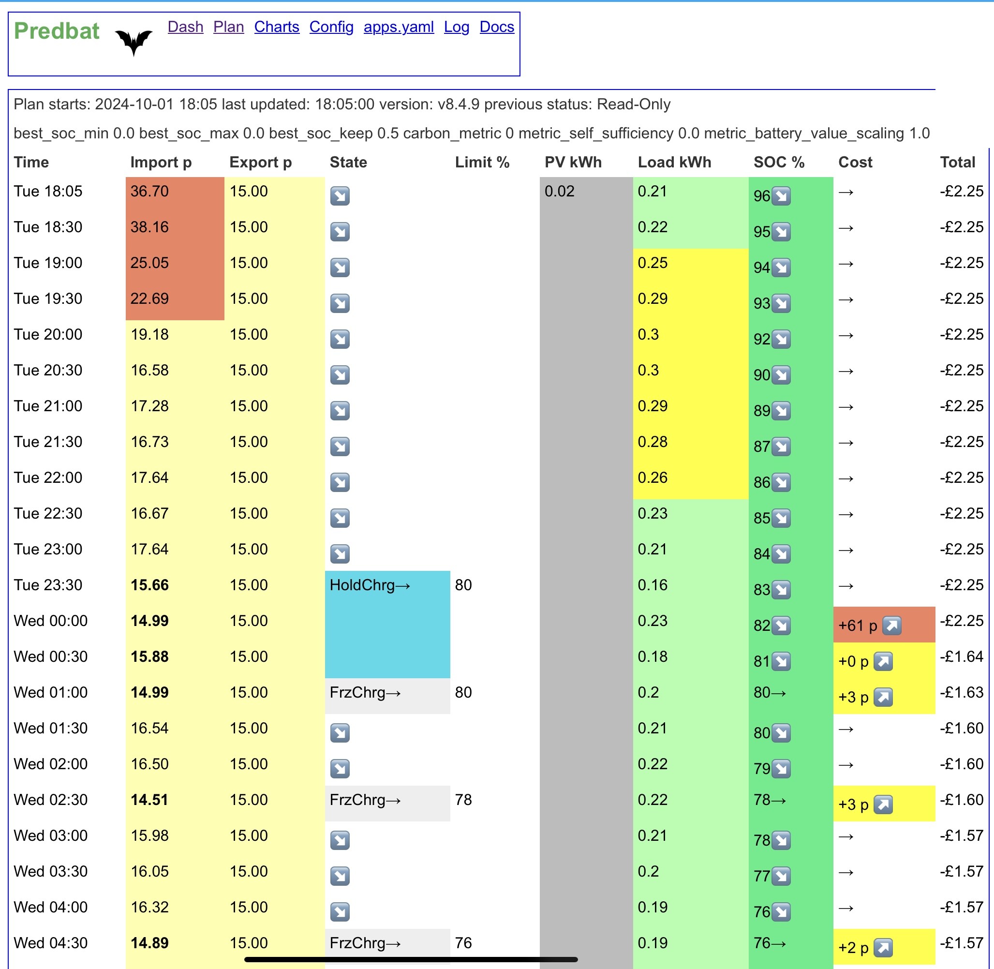
Task: Click up-arrow icon next to +2 p cost
Action: coord(883,947)
